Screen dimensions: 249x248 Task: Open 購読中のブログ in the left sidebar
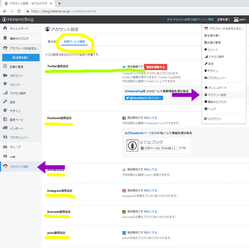21,39
